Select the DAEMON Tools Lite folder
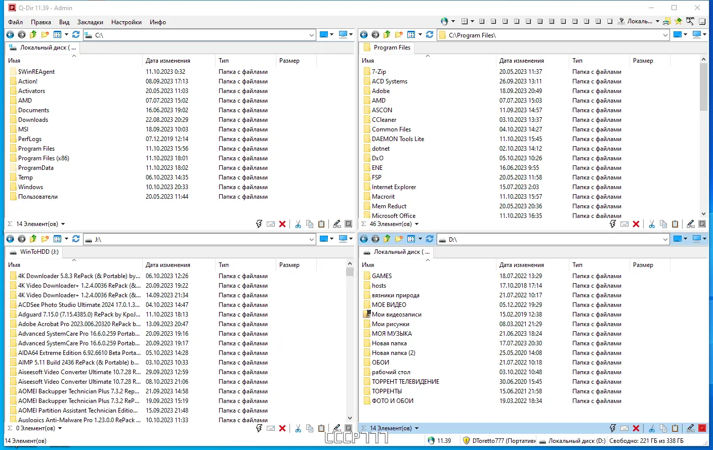This screenshot has height=450, width=713. click(x=398, y=139)
